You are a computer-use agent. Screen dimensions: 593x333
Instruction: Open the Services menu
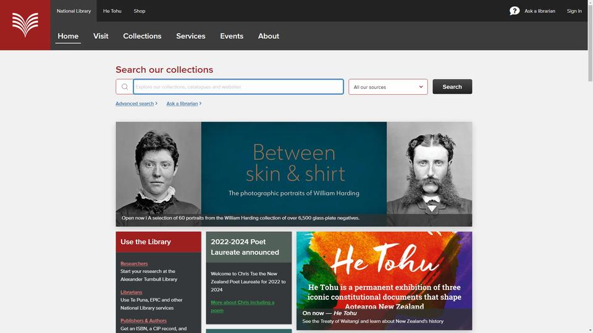pos(191,36)
